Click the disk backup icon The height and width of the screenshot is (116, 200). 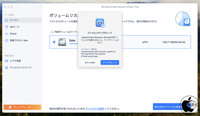(x=7, y=68)
